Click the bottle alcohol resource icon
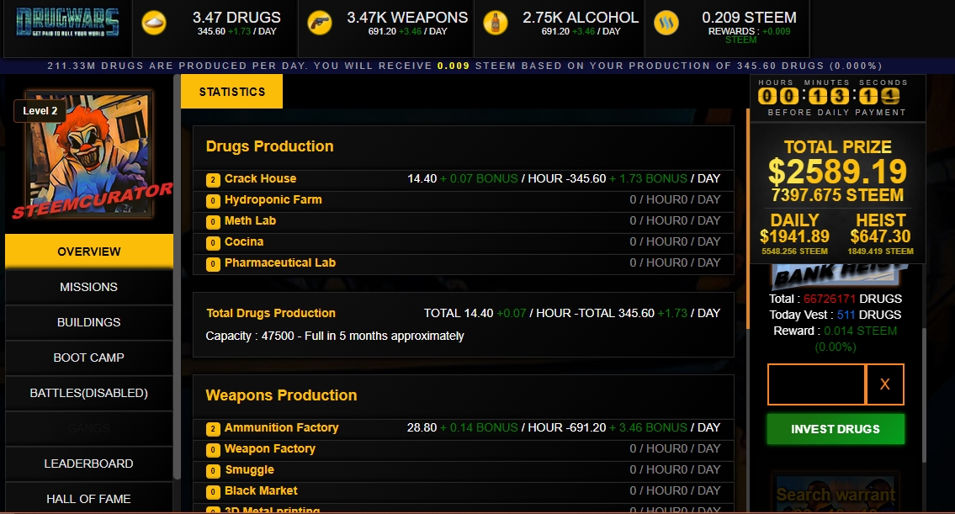 [x=496, y=24]
